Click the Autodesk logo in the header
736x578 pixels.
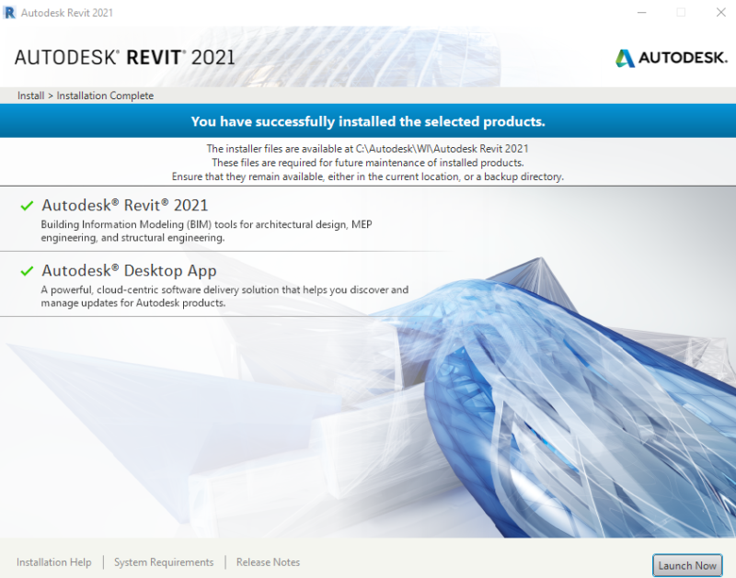(672, 58)
